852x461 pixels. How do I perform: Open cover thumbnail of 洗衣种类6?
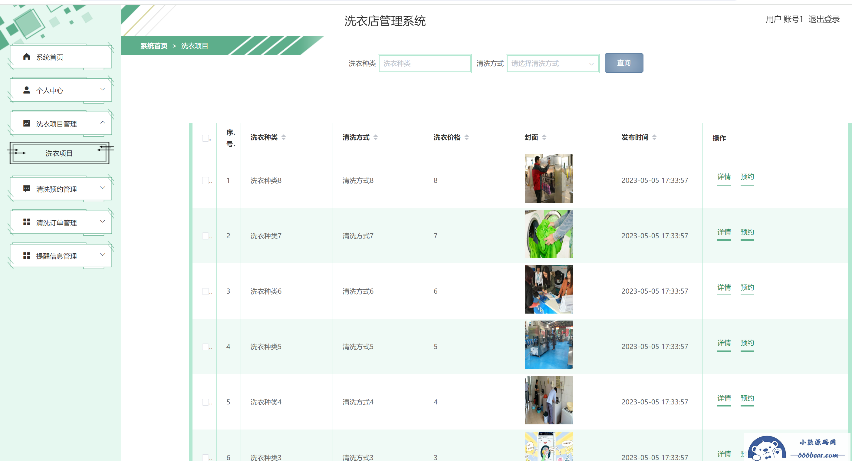click(x=549, y=289)
